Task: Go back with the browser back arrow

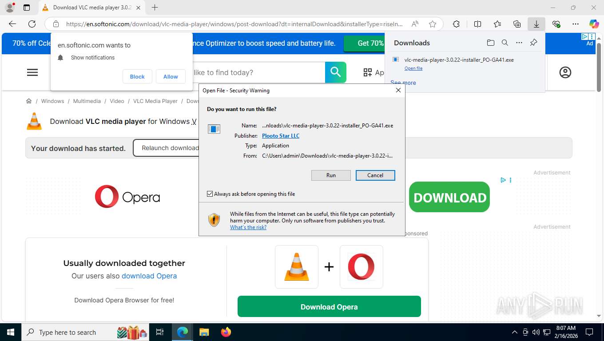Action: 12,24
